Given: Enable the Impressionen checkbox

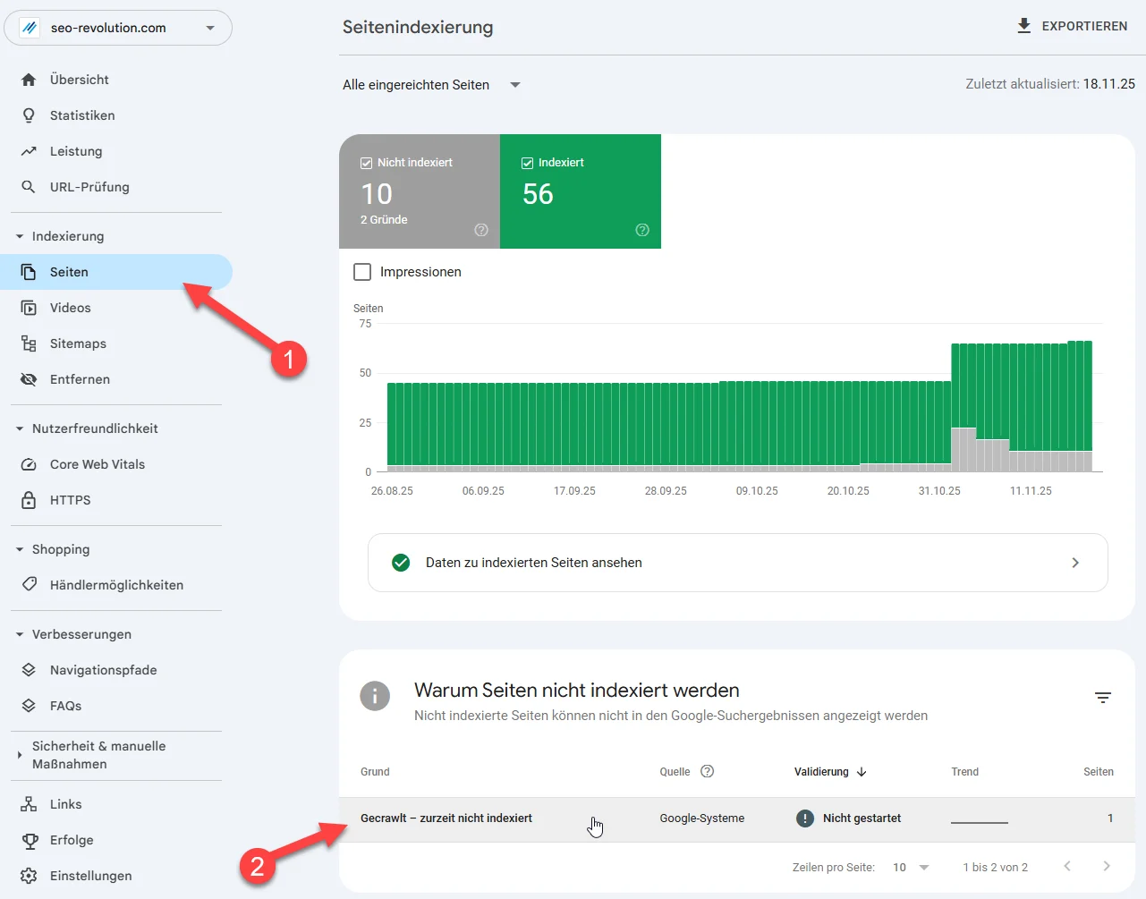Looking at the screenshot, I should [x=362, y=272].
